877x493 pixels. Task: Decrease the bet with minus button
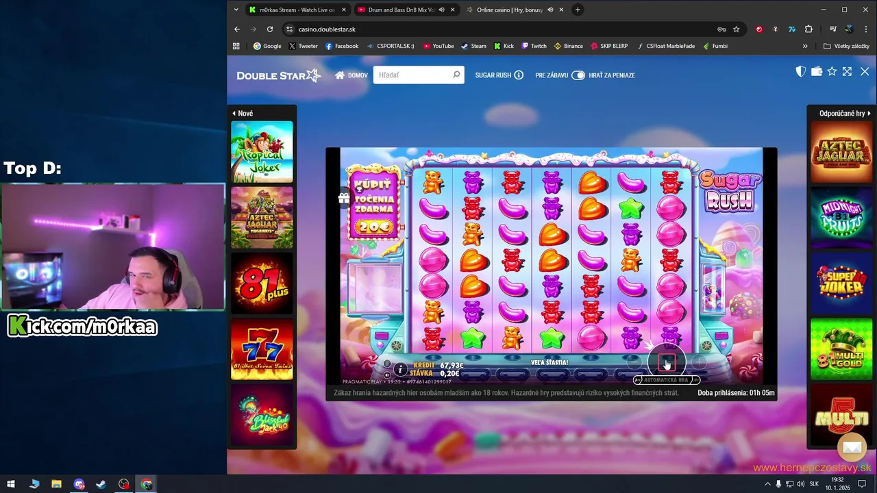click(x=634, y=361)
